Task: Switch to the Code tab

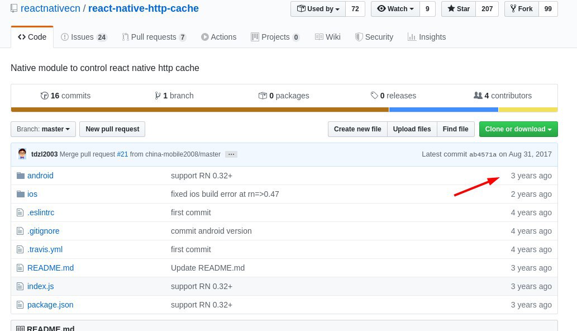Action: click(32, 37)
